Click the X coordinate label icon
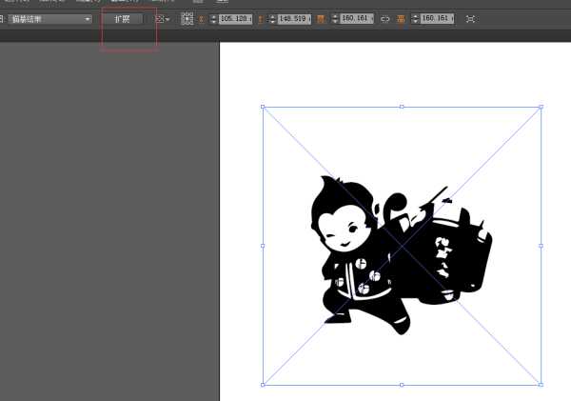The image size is (571, 401). click(202, 19)
